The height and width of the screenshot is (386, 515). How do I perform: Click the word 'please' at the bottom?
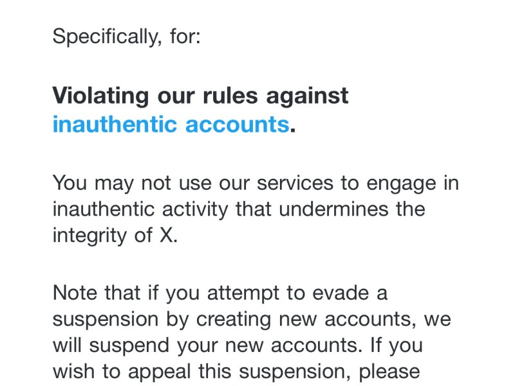(x=389, y=372)
